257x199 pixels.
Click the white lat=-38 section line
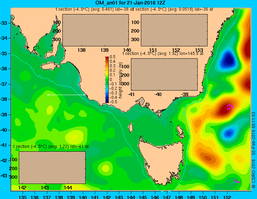pos(66,95)
